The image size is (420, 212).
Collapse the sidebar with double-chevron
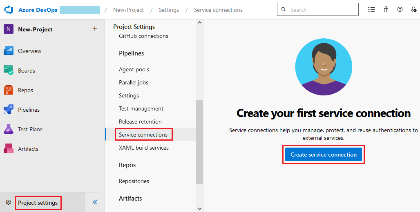95,202
